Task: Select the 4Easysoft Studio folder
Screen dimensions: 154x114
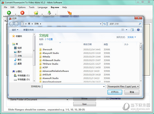Action: pos(49,53)
